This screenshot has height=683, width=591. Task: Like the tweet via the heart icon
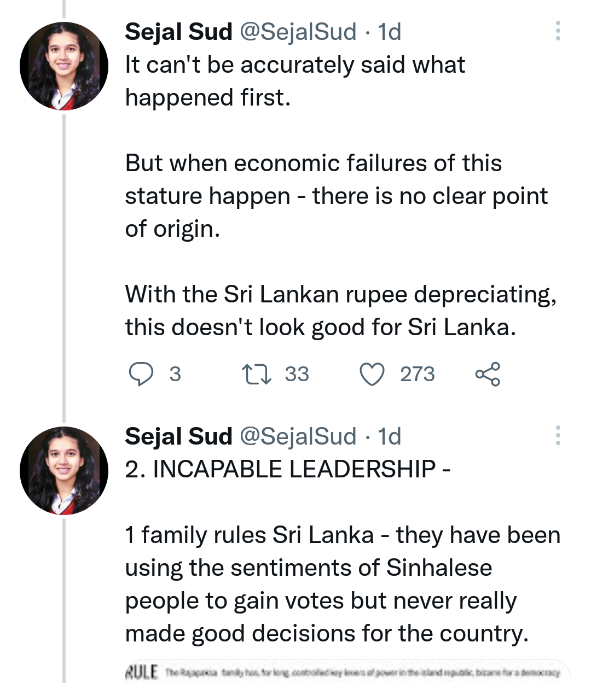[372, 375]
